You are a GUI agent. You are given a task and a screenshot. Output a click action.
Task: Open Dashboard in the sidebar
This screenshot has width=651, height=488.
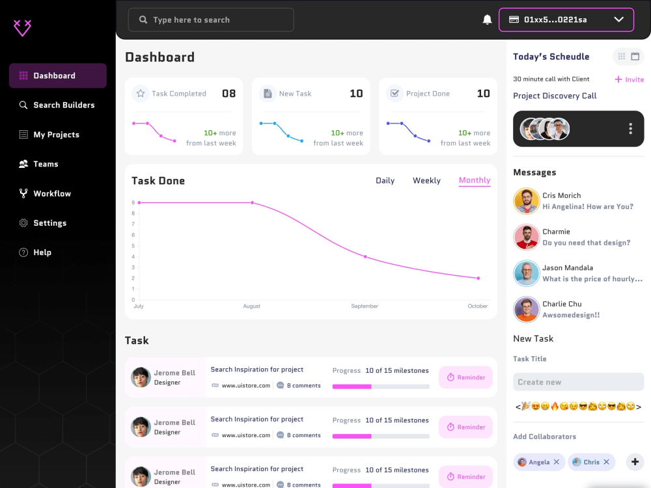coord(58,75)
